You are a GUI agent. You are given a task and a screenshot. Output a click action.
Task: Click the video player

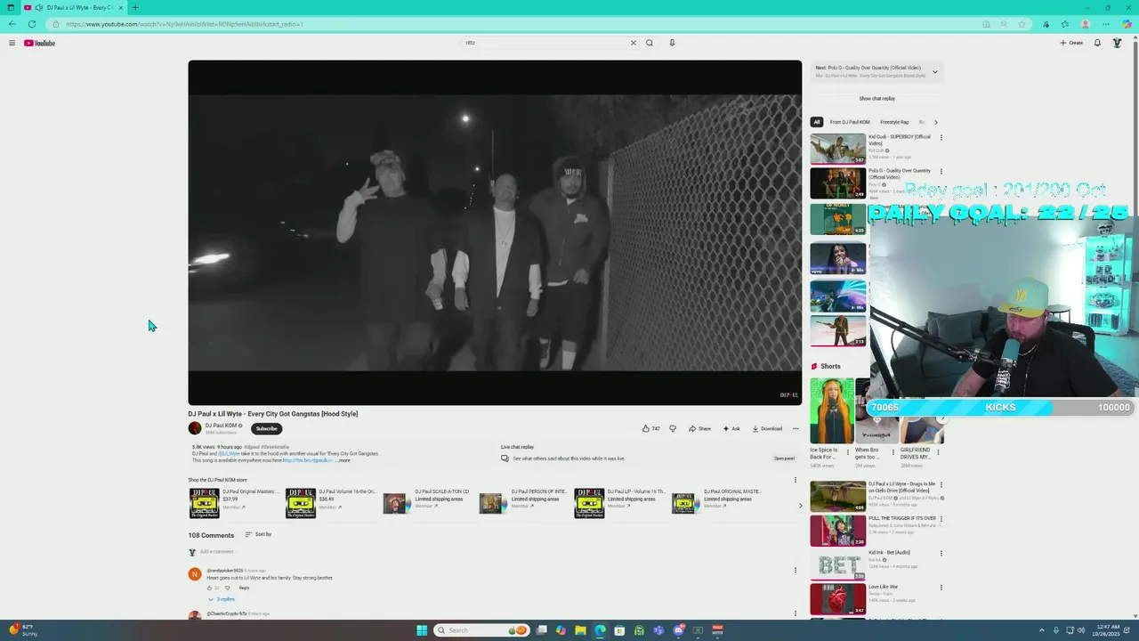tap(495, 232)
